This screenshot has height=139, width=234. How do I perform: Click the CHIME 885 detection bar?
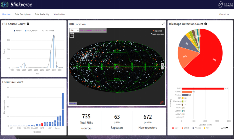(x=187, y=92)
